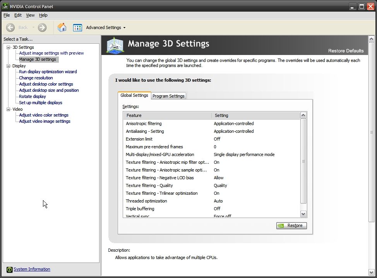Select the Global Settings tab
Image resolution: width=377 pixels, height=278 pixels.
pyautogui.click(x=134, y=95)
